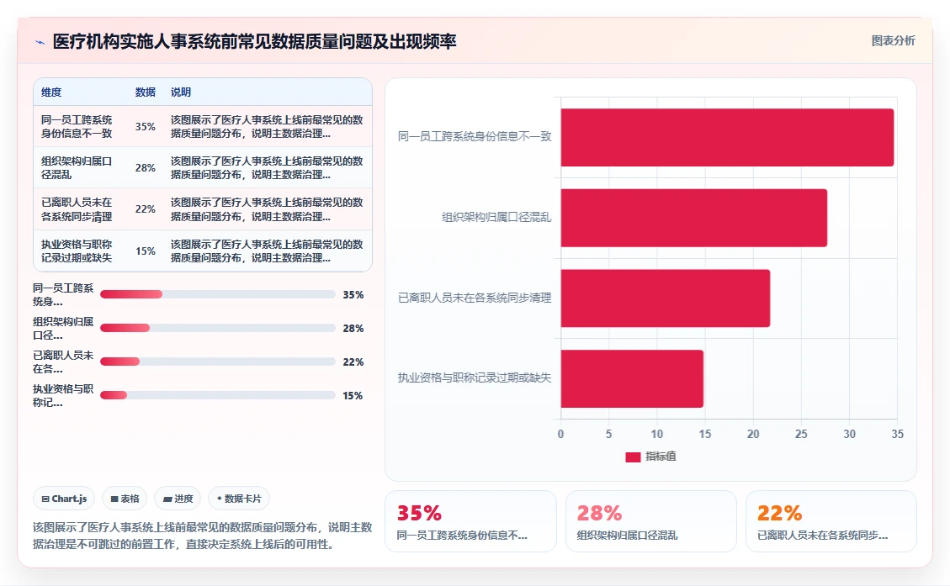Select the 表格 tag
The image size is (950, 586).
coord(125,499)
